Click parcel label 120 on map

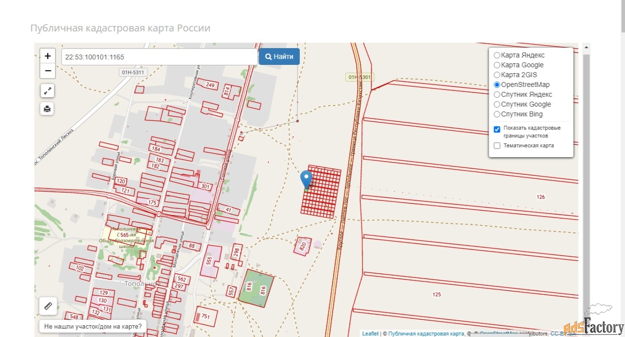point(121,181)
